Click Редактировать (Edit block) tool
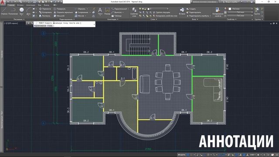Screen dimensions: 279x157 click(194, 12)
